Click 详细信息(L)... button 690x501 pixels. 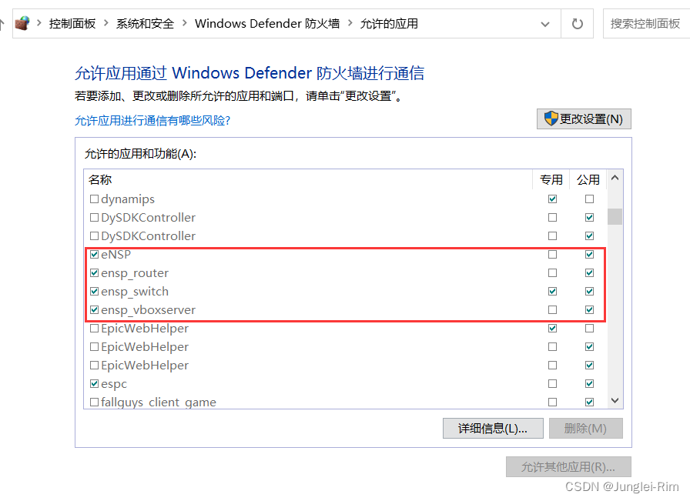tap(493, 428)
